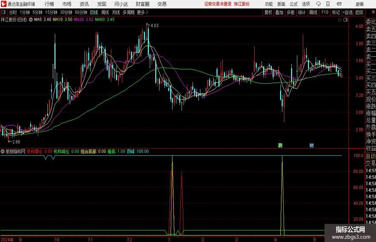Open the 功能 menu

269,4
